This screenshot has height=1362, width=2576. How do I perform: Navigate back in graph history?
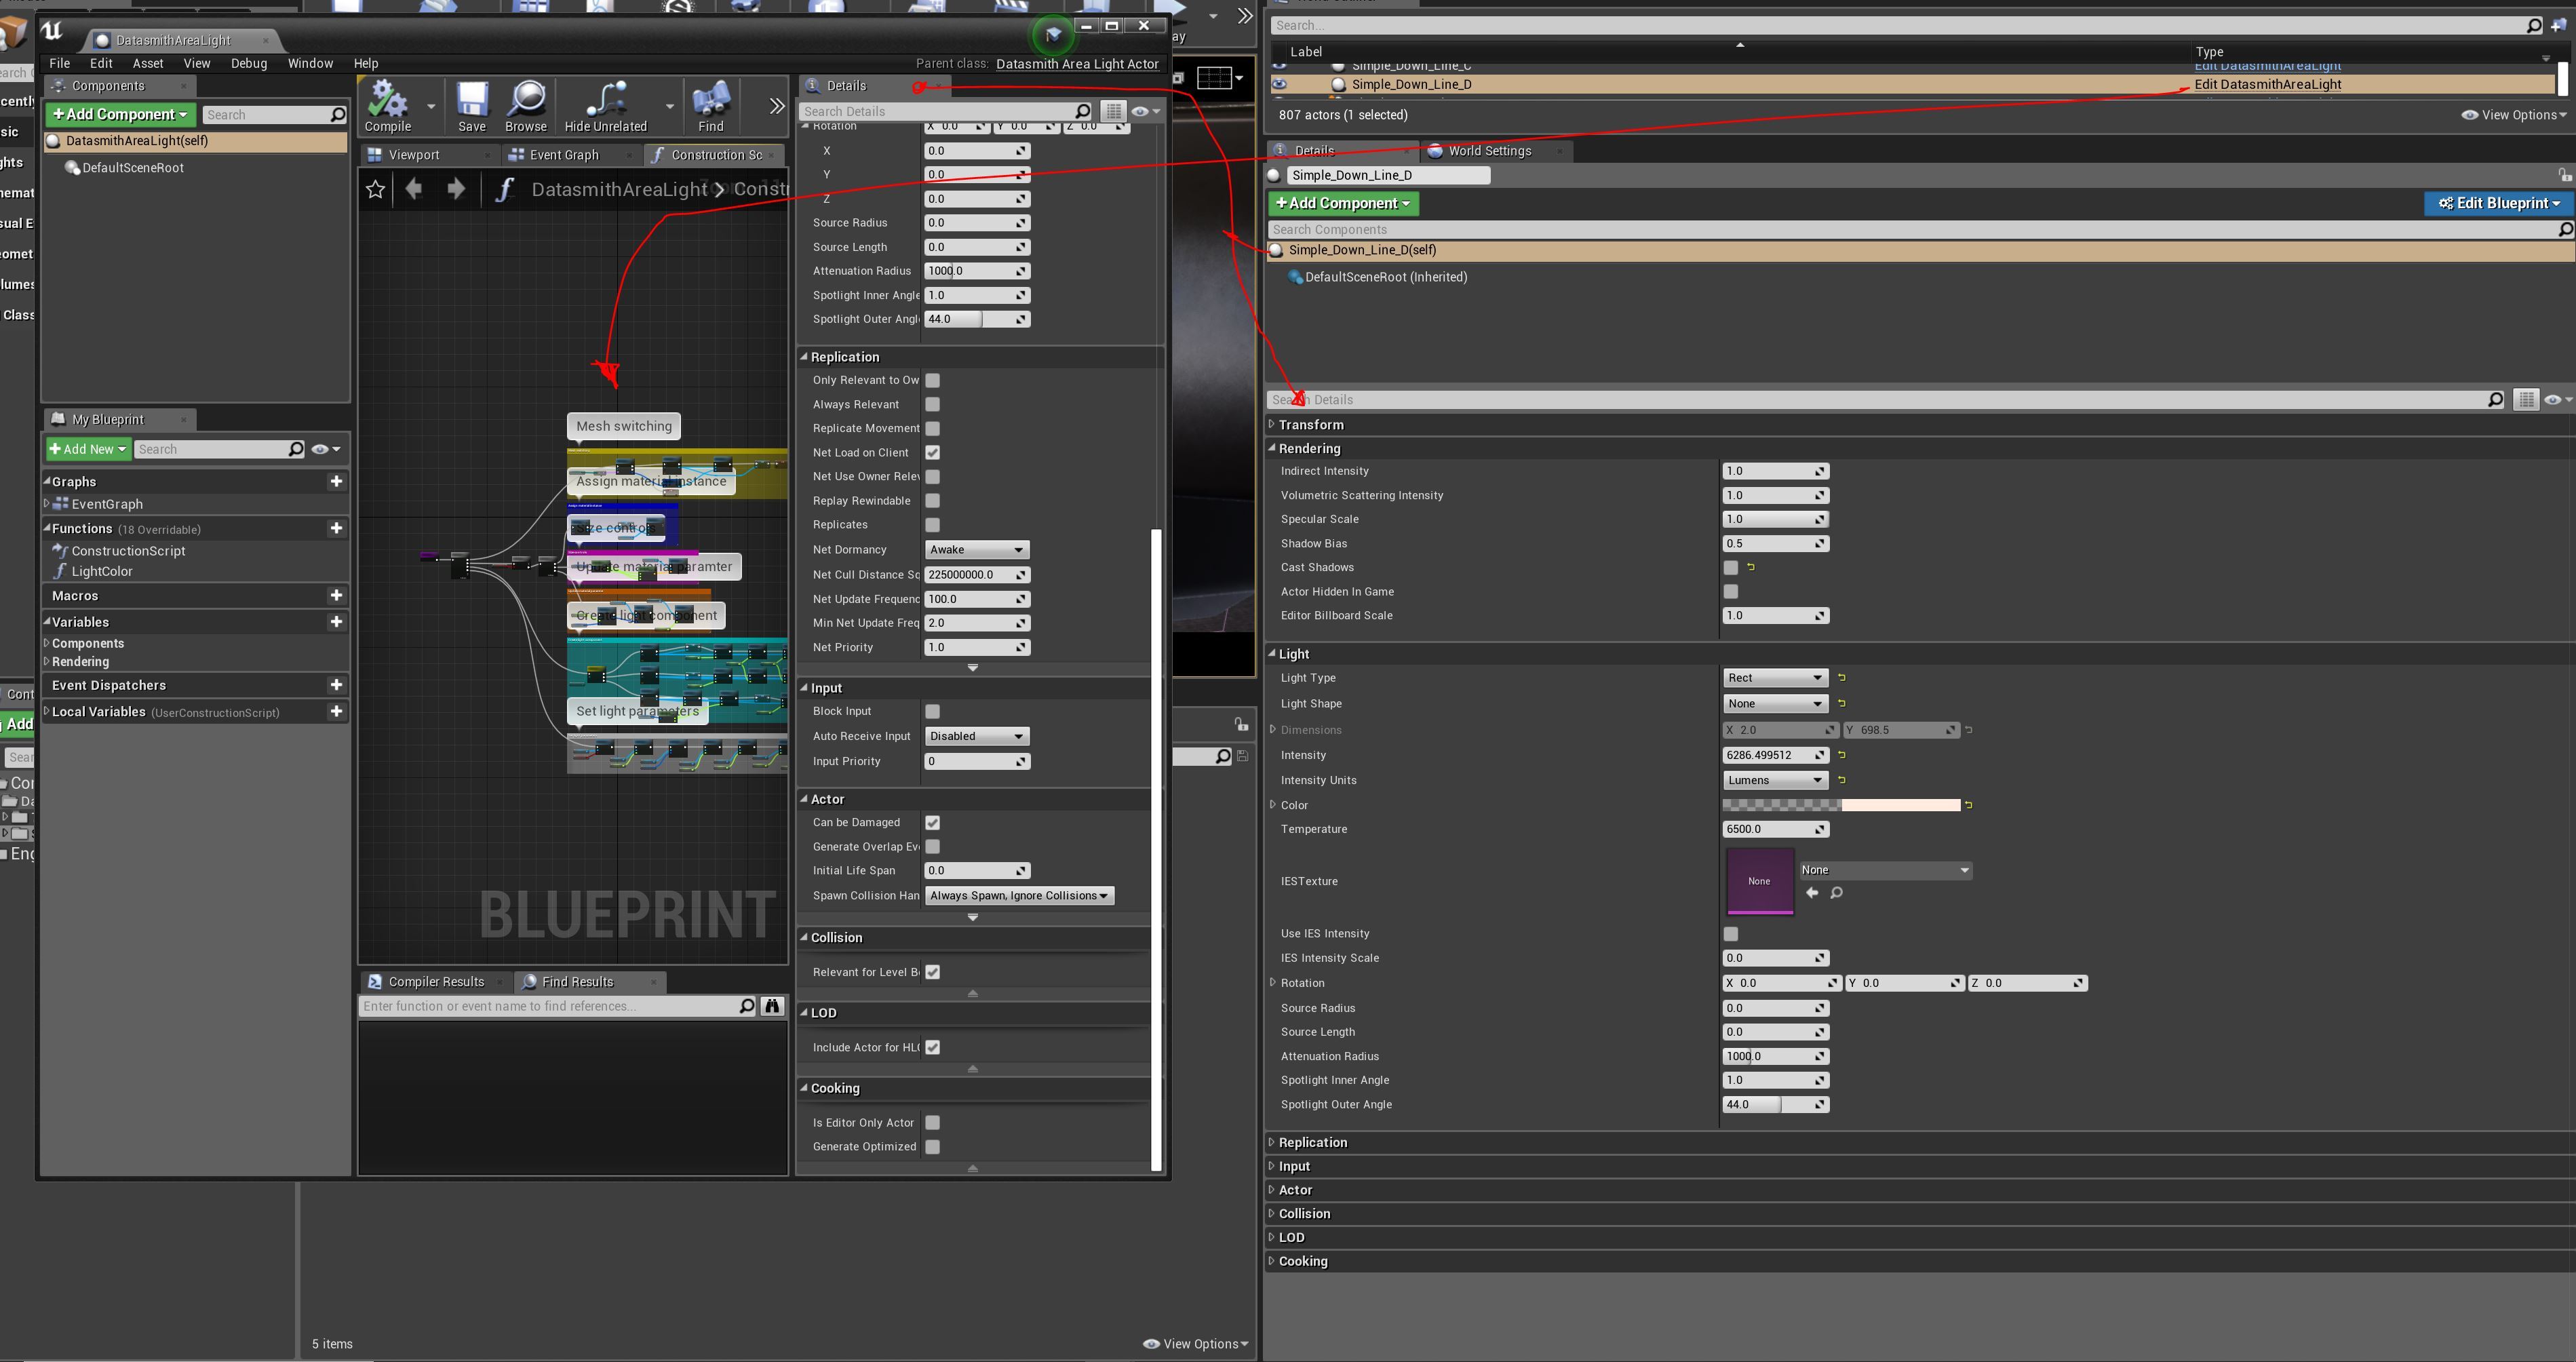click(x=414, y=189)
